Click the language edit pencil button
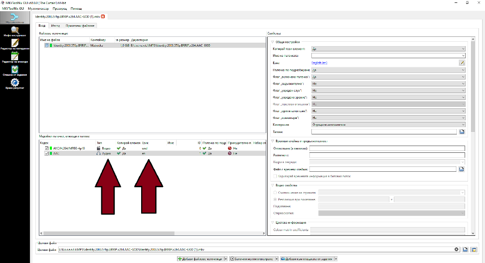The image size is (485, 263). point(462,63)
